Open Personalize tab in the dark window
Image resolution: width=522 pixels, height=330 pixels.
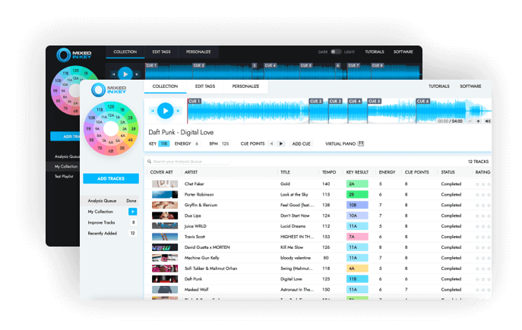[198, 52]
